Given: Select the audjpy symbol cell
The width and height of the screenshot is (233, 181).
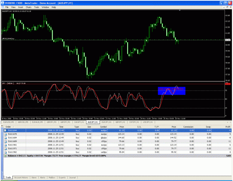Looking at the screenshot, I should [104, 130].
